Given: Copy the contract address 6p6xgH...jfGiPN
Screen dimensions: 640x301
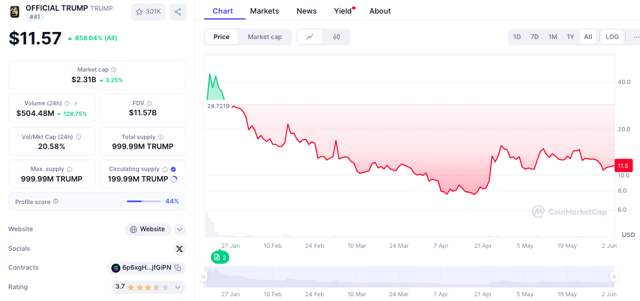Looking at the screenshot, I should click(x=178, y=268).
